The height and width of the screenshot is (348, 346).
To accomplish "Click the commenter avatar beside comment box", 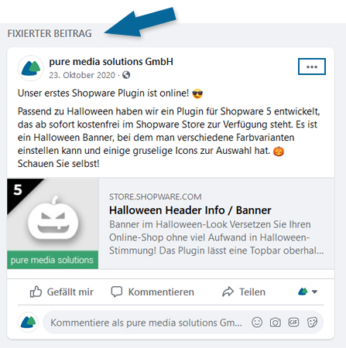I will [29, 322].
